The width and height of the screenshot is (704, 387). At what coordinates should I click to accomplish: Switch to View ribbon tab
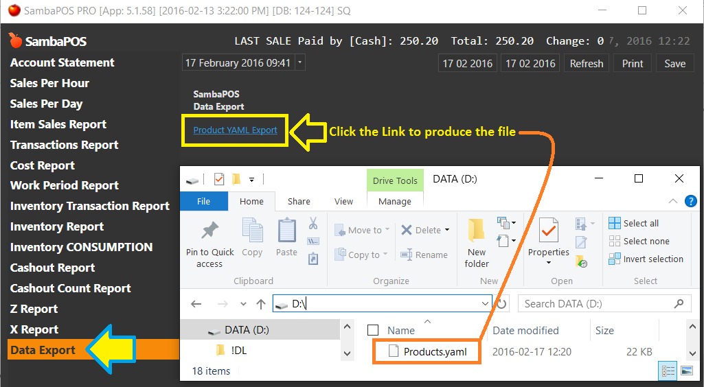(343, 201)
